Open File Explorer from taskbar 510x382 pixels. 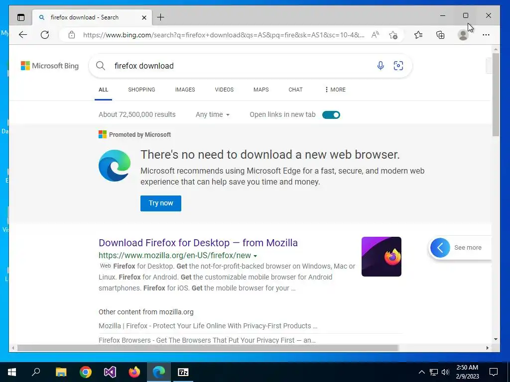61,372
